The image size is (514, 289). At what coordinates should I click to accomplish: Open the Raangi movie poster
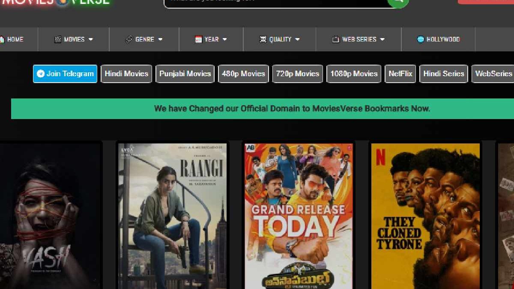[173, 216]
